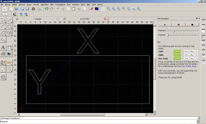The height and width of the screenshot is (124, 206).
Task: Click the Window Zoom icon
Action: (134, 9)
